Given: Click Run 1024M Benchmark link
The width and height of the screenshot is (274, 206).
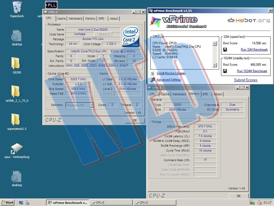Looking at the screenshot, I should pos(252,71).
